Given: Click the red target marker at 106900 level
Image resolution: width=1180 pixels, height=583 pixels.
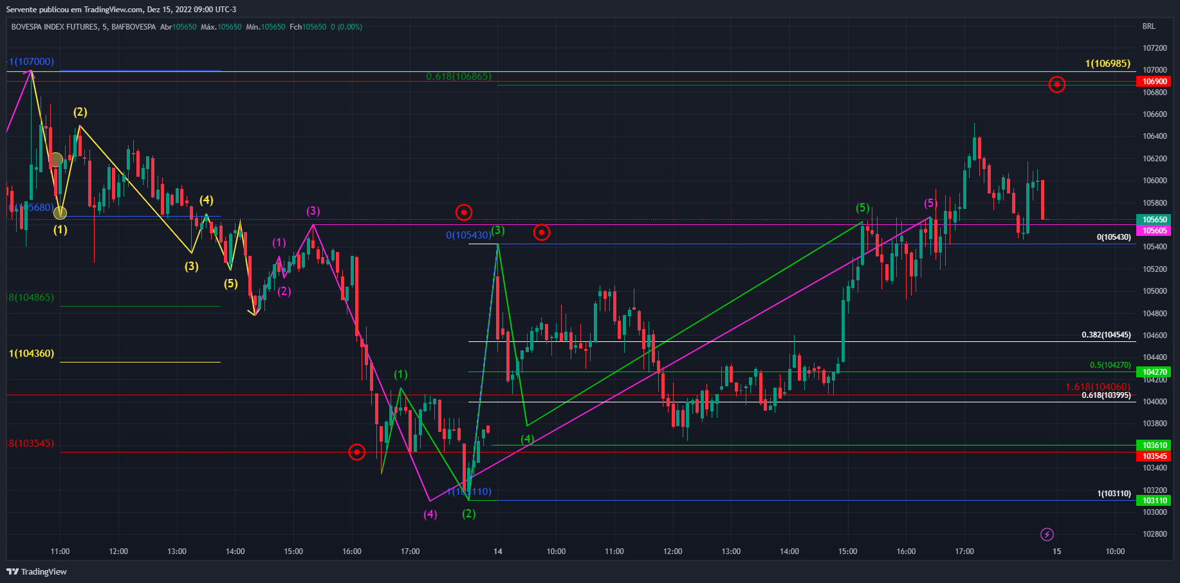Looking at the screenshot, I should [1057, 84].
